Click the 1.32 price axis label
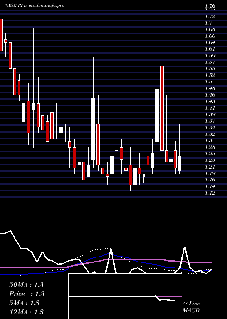This screenshot has height=319, width=227. (x=210, y=134)
